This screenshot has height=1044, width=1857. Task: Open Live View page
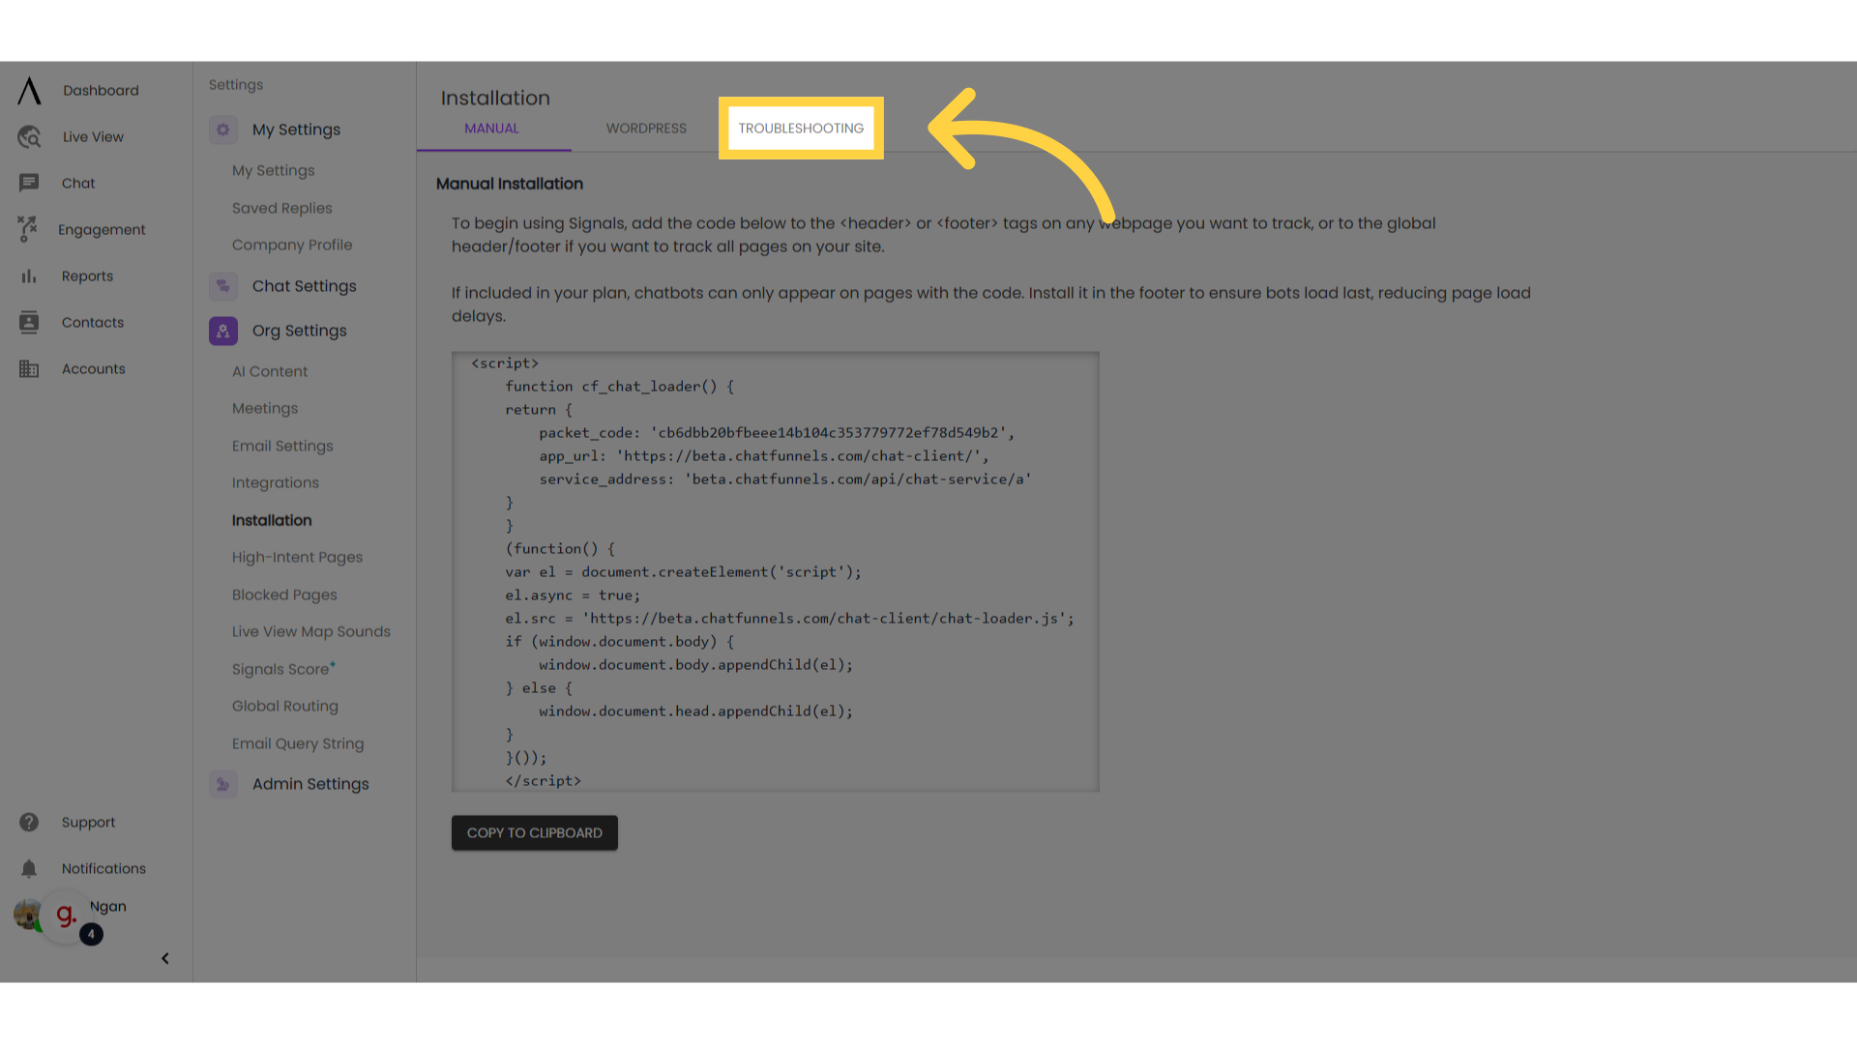[93, 136]
